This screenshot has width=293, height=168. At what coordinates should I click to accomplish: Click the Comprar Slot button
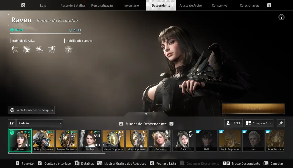(x=259, y=123)
